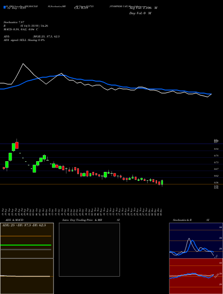Image resolution: width=223 pixels, height=294 pixels.
Task: Click the 0.78 price axis label
Action: pos(216,156)
